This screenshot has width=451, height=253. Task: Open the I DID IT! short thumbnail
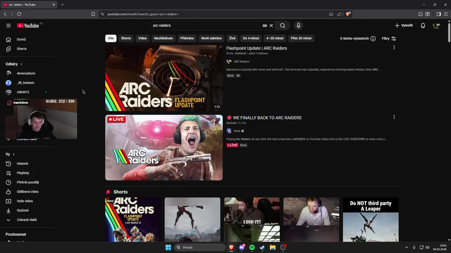(252, 220)
